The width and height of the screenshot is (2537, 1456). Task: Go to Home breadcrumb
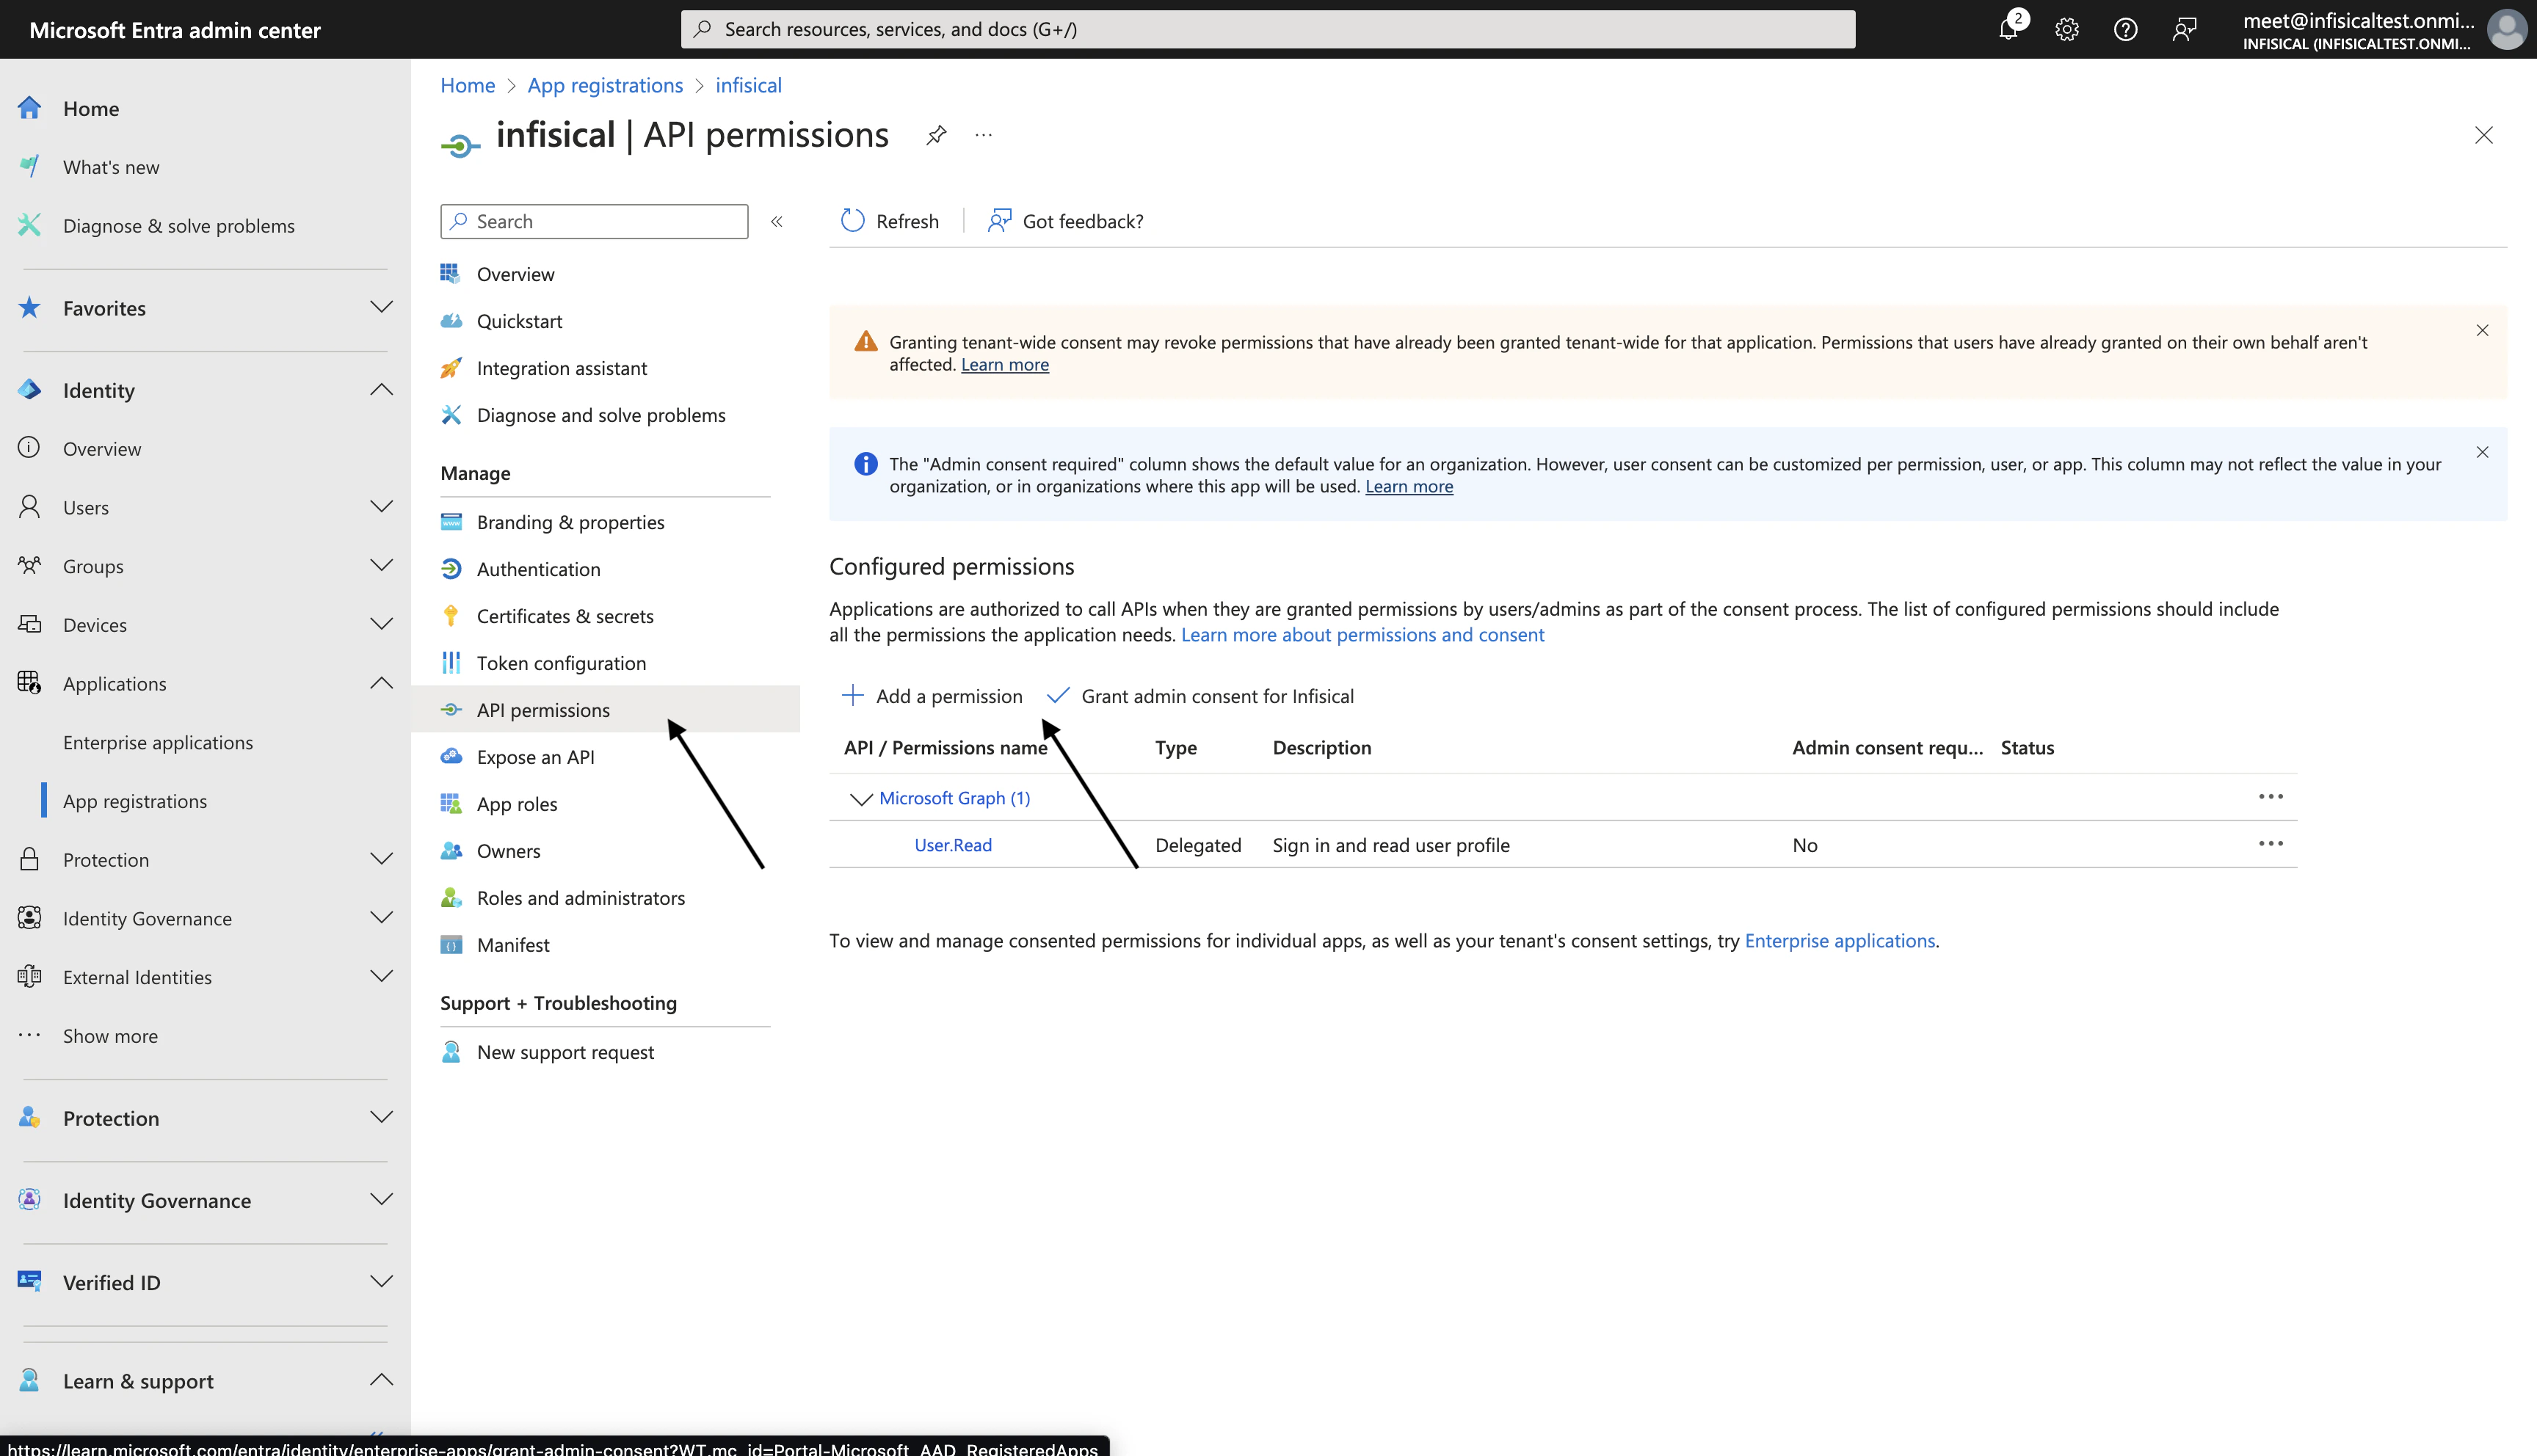[468, 85]
